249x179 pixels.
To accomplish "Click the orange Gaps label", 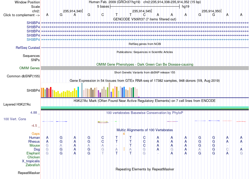I will (x=36, y=134).
